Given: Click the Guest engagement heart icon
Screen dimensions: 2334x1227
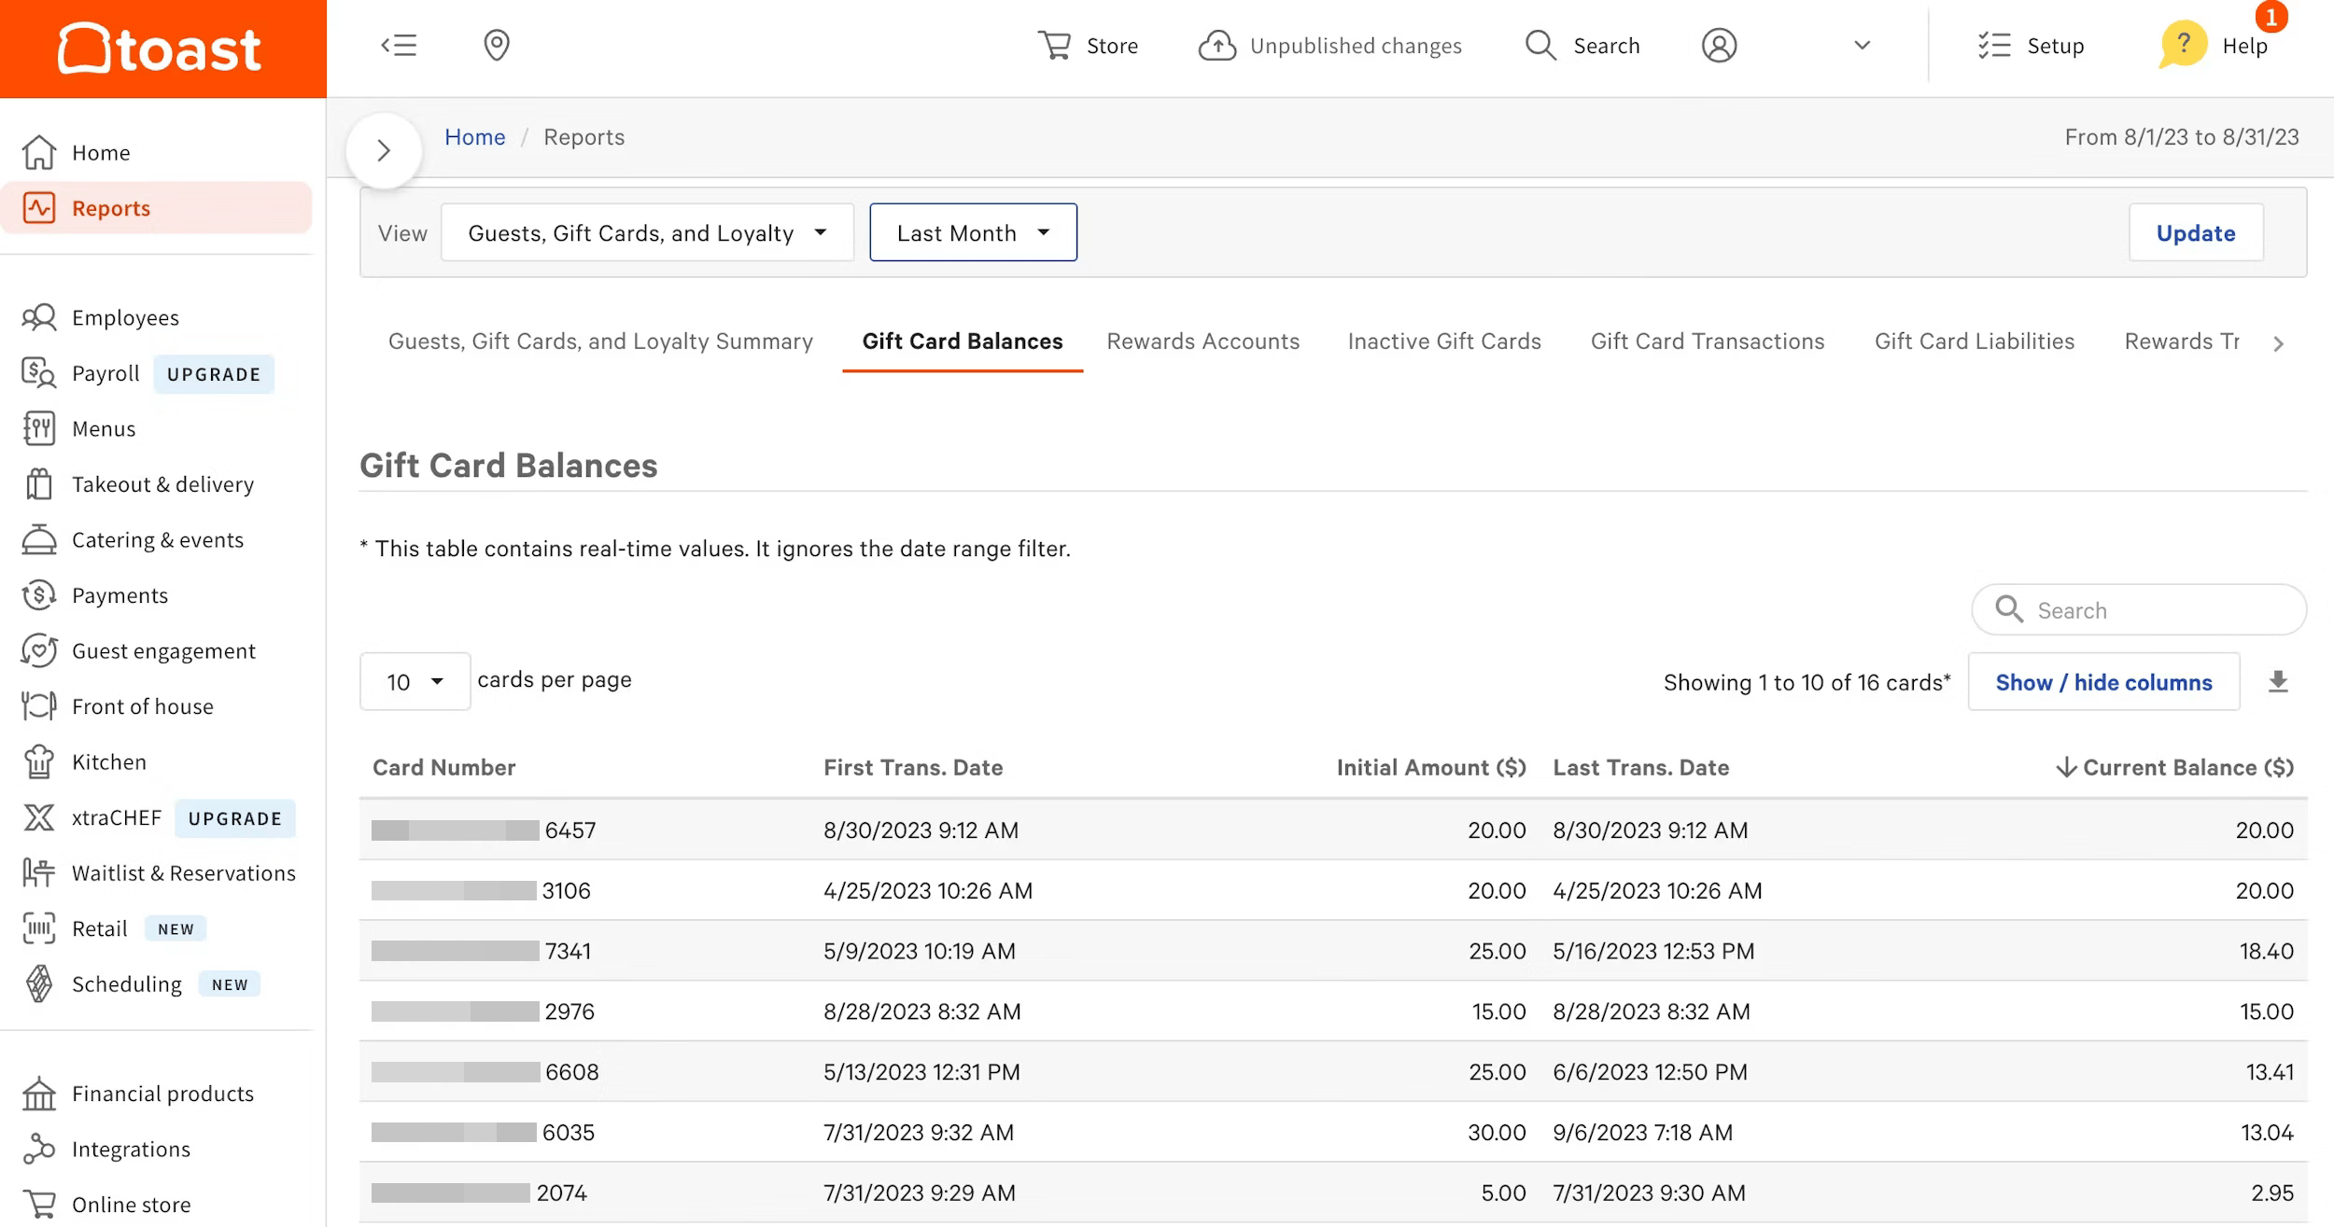Looking at the screenshot, I should (39, 650).
